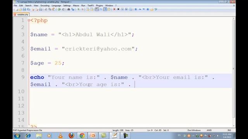Create a new file via toolbar
This screenshot has height=139, width=248.
pyautogui.click(x=17, y=9)
